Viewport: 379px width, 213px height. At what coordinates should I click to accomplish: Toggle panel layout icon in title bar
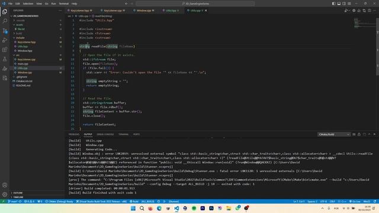point(339,4)
